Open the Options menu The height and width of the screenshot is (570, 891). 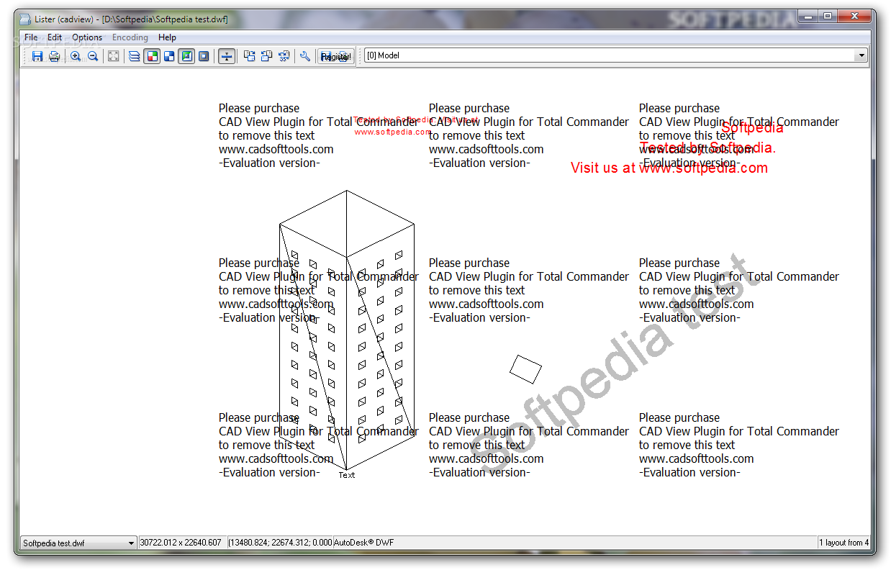87,37
